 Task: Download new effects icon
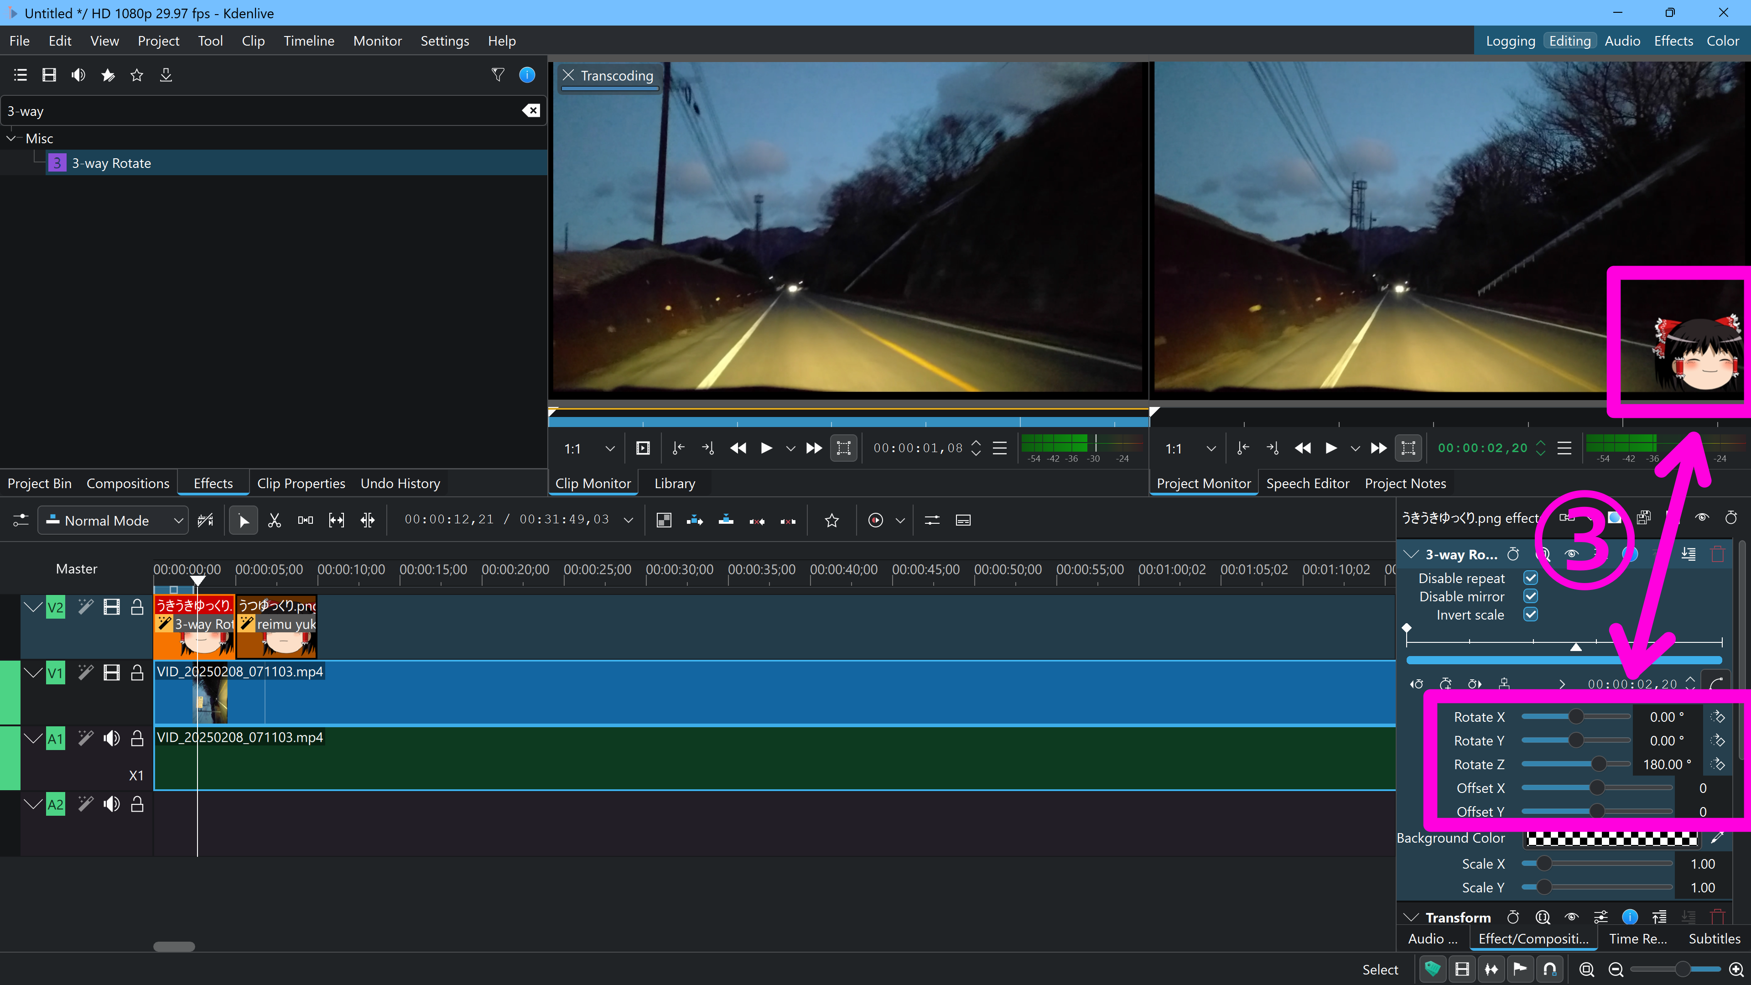166,75
